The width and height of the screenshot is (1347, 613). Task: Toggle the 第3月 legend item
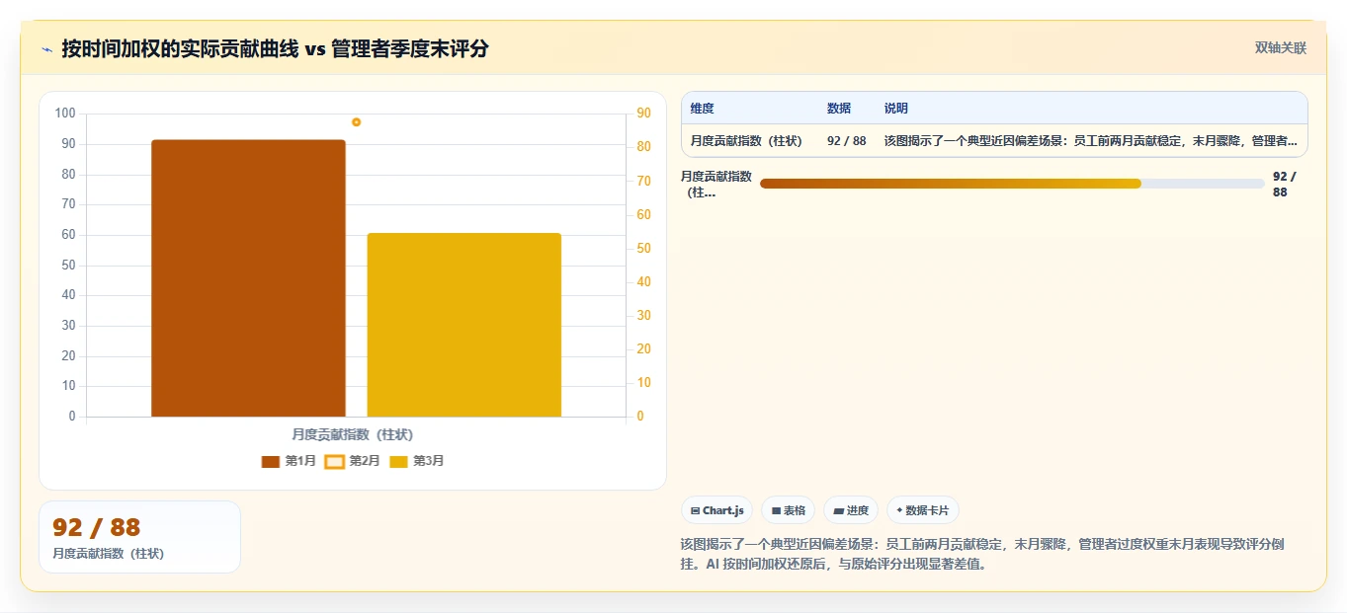417,461
